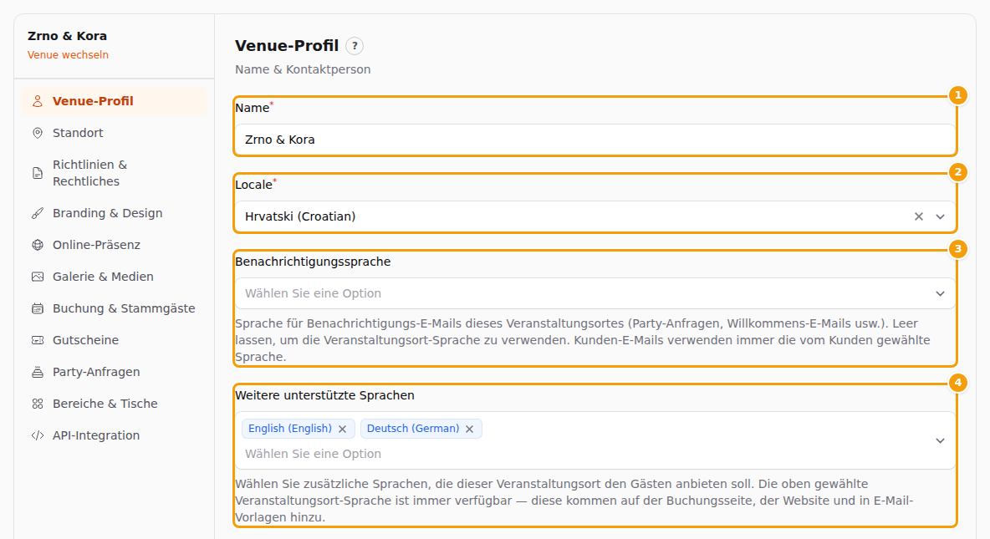Click the additional languages search input placeholder
Screen dimensions: 990x539
[313, 454]
